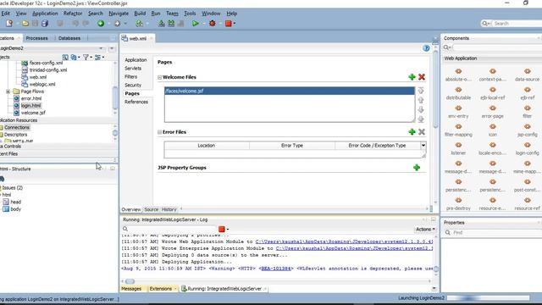Open the web.xml editor help icon
This screenshot has height=305, width=542.
coord(426,48)
